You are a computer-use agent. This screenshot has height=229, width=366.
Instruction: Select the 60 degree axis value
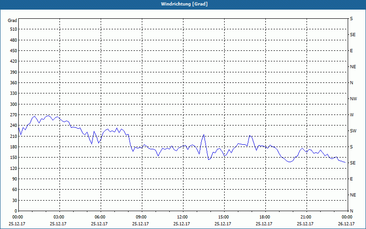(15, 190)
